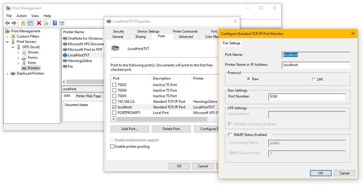
Task: Click the Microsoft Print to PDF printer icon
Action: point(65,50)
